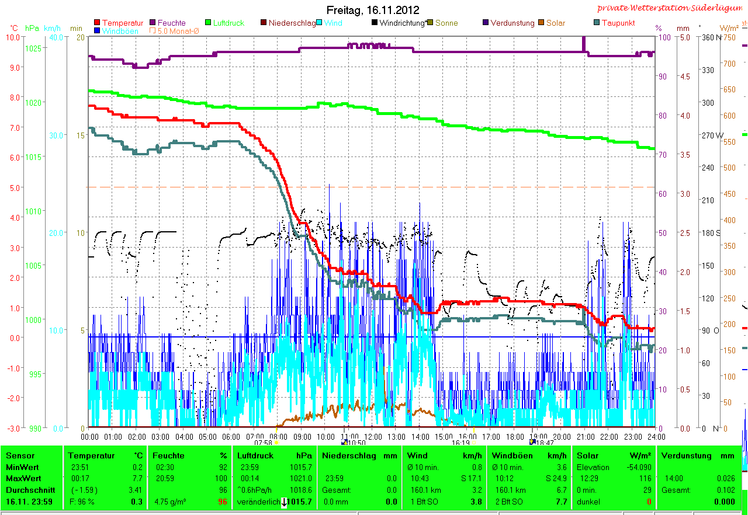The height and width of the screenshot is (515, 748).
Task: Click the black Windrichtung legend square
Action: (375, 23)
